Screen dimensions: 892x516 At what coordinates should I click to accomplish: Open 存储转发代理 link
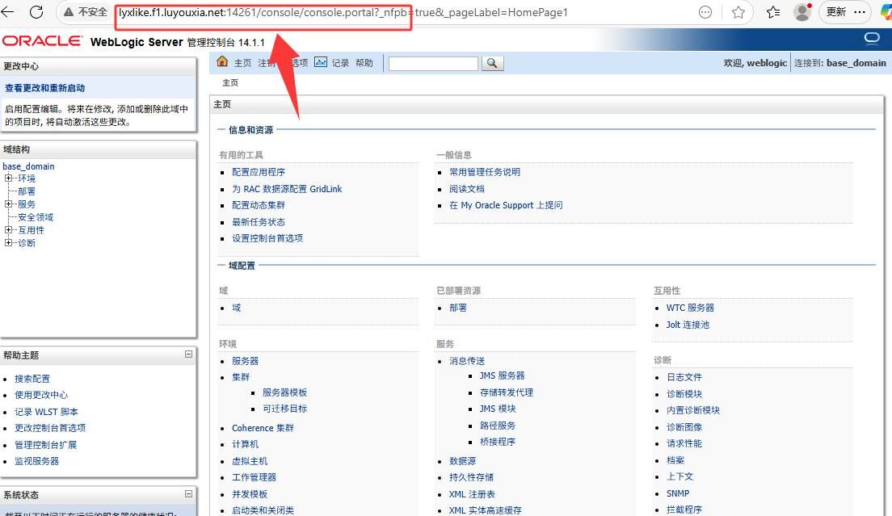[507, 392]
